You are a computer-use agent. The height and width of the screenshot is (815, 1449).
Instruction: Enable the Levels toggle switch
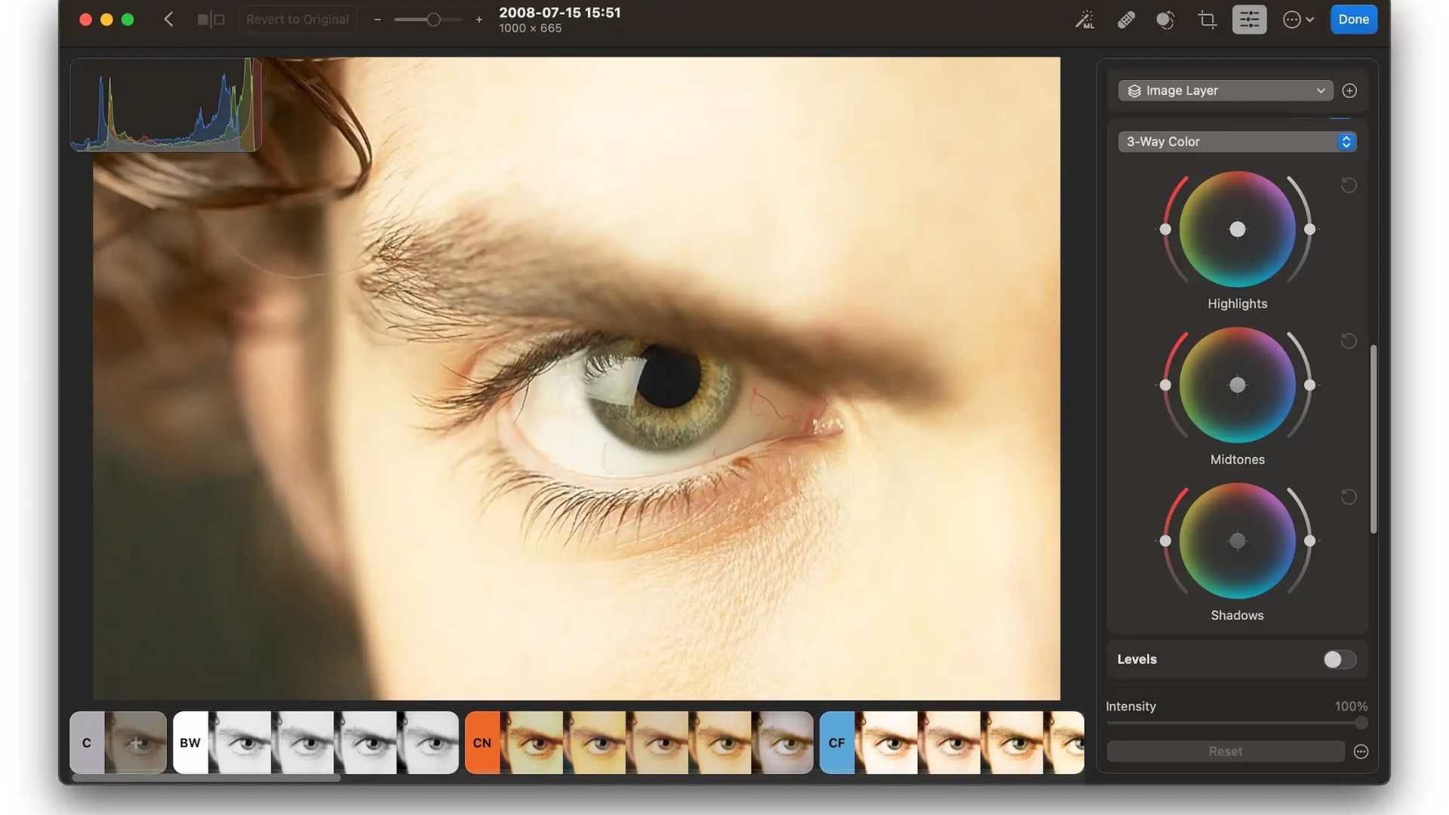tap(1340, 660)
